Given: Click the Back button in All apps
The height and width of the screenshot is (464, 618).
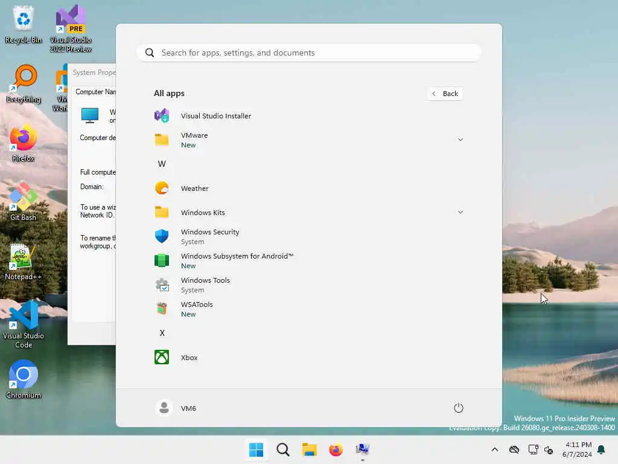Looking at the screenshot, I should pos(445,94).
